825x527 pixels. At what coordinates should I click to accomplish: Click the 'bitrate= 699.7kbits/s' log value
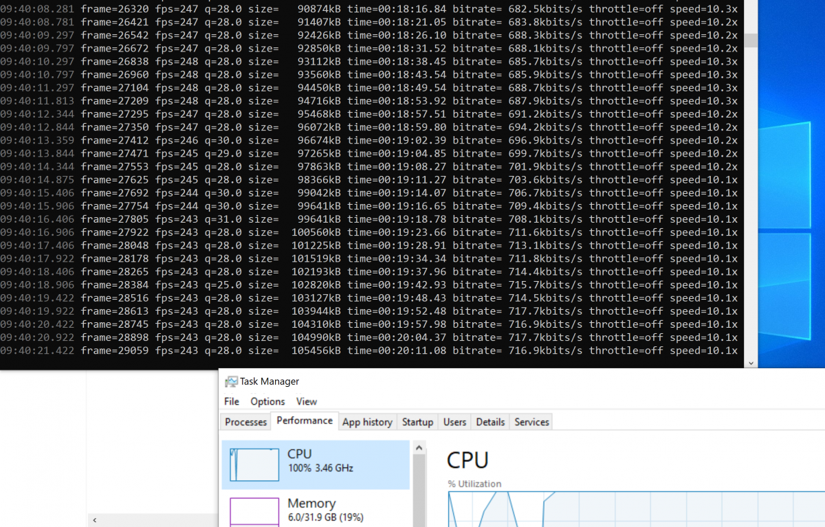click(518, 153)
